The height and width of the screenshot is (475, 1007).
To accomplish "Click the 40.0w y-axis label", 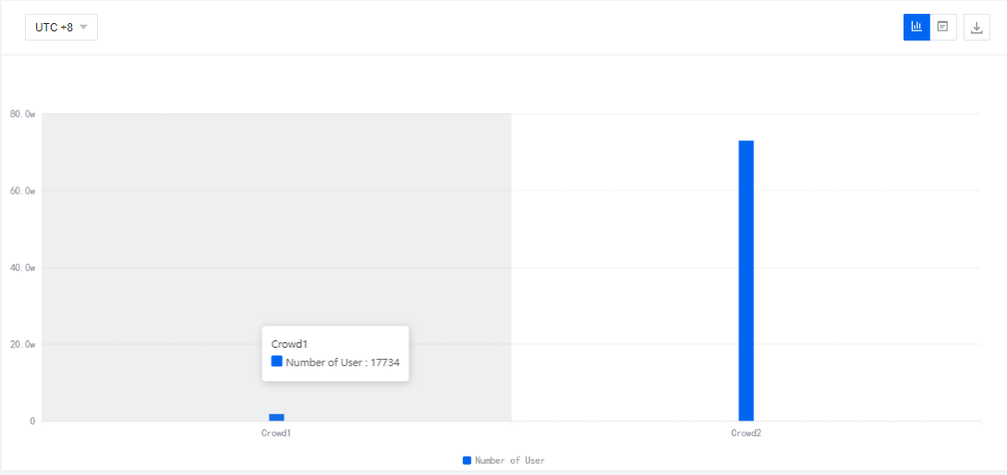I will pyautogui.click(x=23, y=267).
